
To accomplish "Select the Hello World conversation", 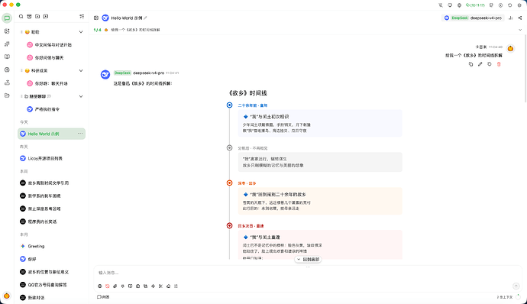I will 51,134.
